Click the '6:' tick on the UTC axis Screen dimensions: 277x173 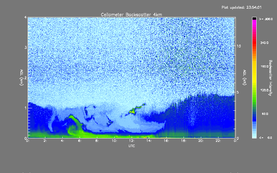tap(80, 141)
